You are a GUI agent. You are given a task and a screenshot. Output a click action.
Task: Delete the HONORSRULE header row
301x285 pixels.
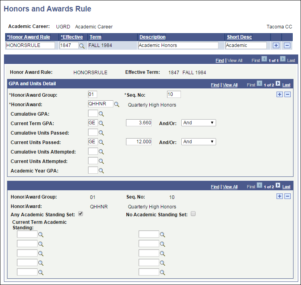[287, 45]
